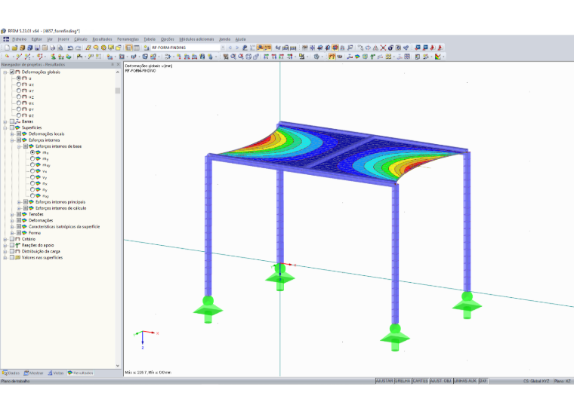This screenshot has height=411, width=574.
Task: Collapse the Esforços internos tree node
Action: click(x=12, y=140)
